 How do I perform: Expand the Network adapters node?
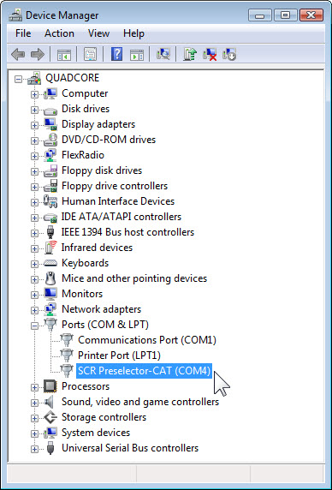pyautogui.click(x=34, y=310)
